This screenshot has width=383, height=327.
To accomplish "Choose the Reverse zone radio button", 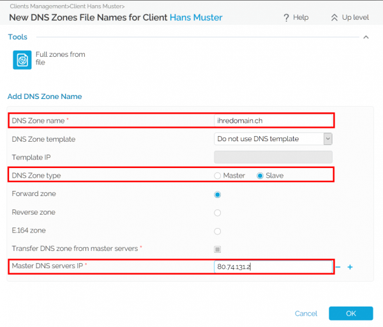I will coord(218,213).
